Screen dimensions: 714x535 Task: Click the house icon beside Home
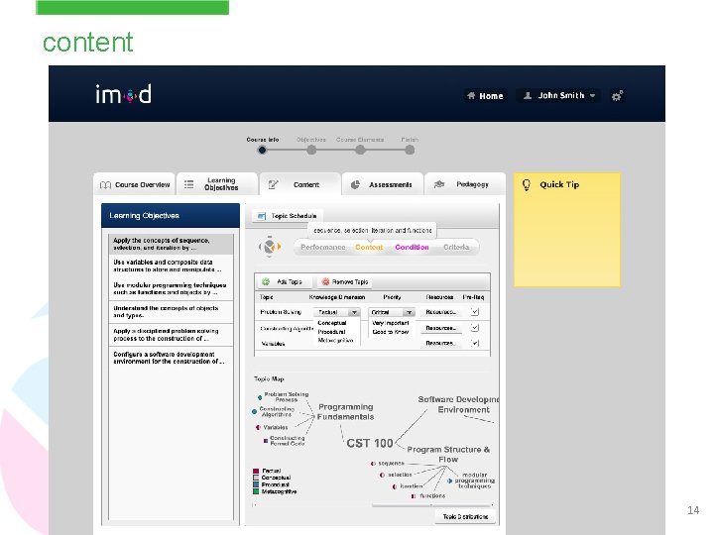(471, 95)
